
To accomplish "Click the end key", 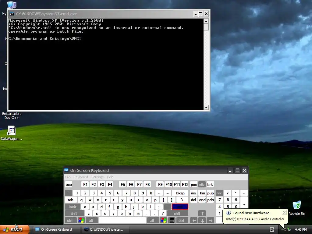I will point(202,200).
